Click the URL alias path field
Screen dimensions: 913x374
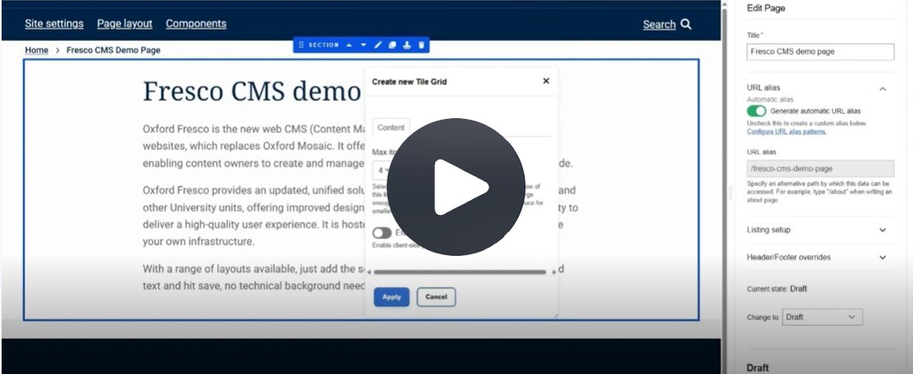820,169
